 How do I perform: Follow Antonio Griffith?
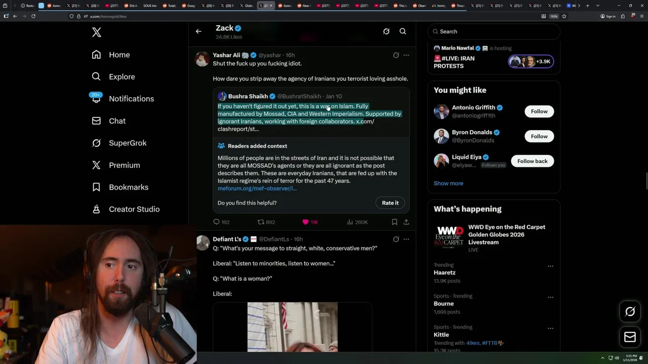tap(539, 111)
